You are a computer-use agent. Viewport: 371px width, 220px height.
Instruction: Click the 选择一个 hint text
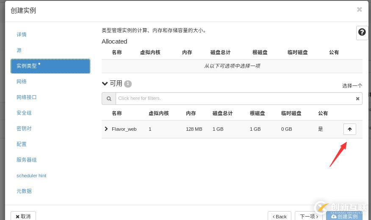pos(352,86)
